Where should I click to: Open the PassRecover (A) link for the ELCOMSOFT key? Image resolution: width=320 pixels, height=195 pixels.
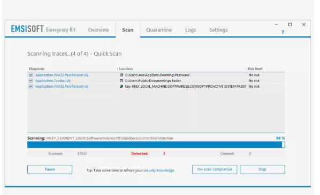62,87
